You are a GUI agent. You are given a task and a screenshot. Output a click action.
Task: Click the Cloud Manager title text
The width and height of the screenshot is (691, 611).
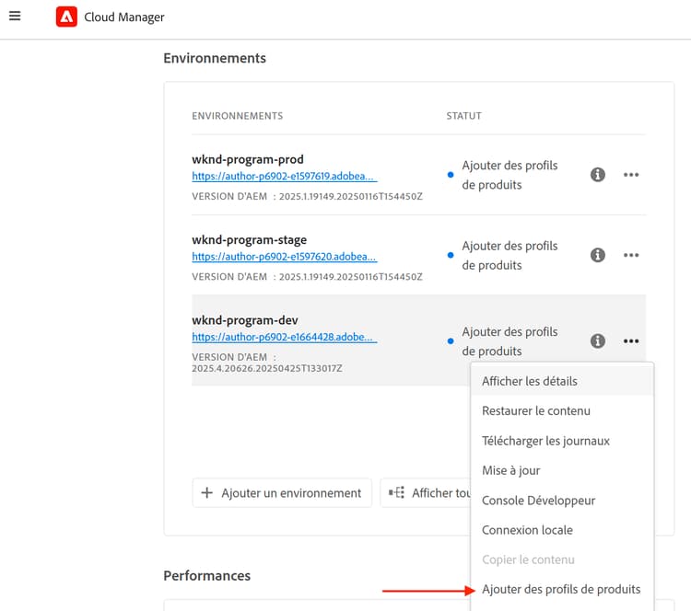pos(124,17)
